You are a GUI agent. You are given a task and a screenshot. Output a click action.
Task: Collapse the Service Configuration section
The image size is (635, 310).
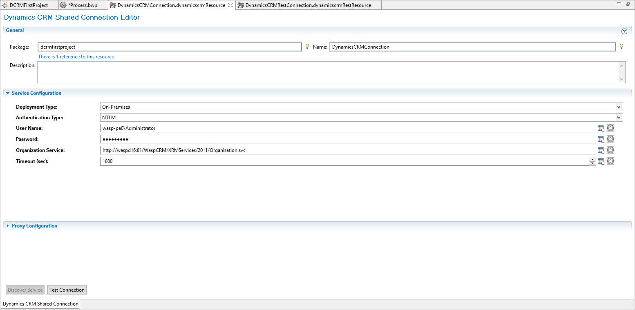tap(8, 93)
